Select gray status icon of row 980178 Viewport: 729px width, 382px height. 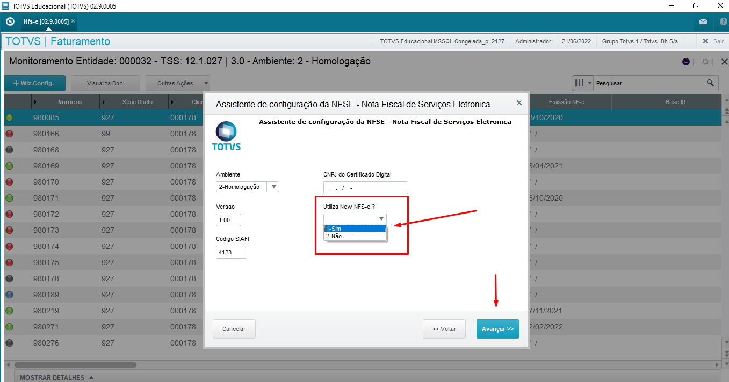click(10, 278)
